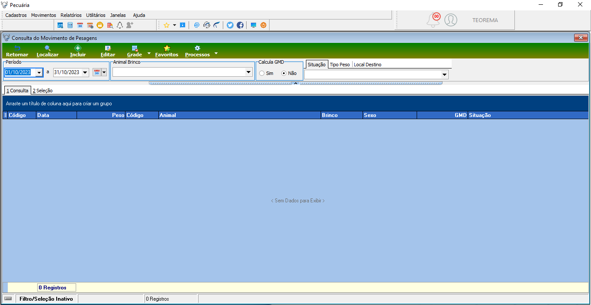
Task: Click the calendar with gear icon
Action: click(x=90, y=25)
